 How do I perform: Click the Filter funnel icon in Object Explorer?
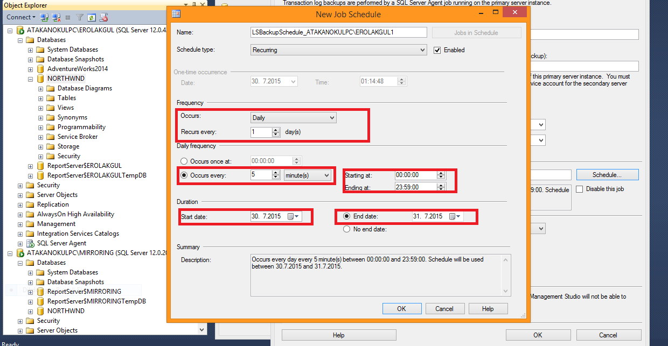click(80, 17)
